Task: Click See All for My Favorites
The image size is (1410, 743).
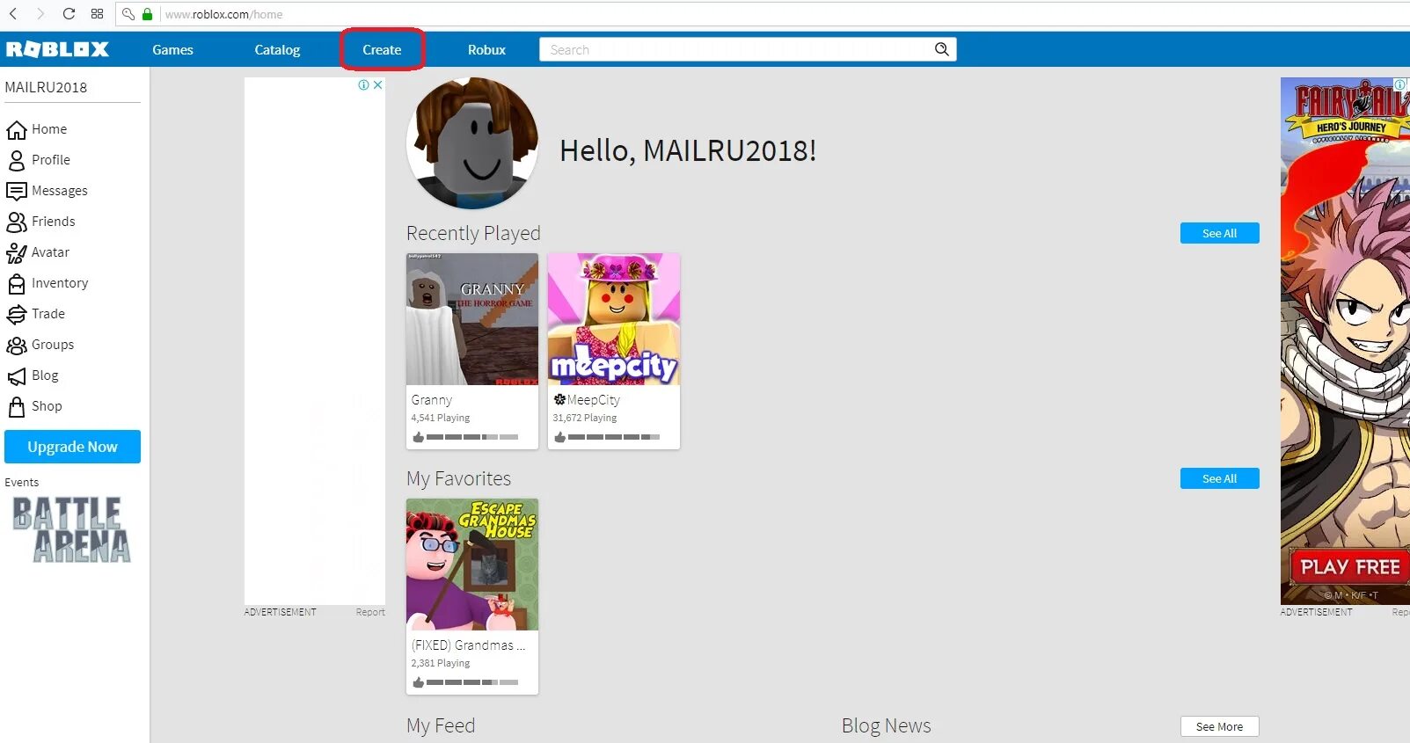Action: coord(1219,478)
